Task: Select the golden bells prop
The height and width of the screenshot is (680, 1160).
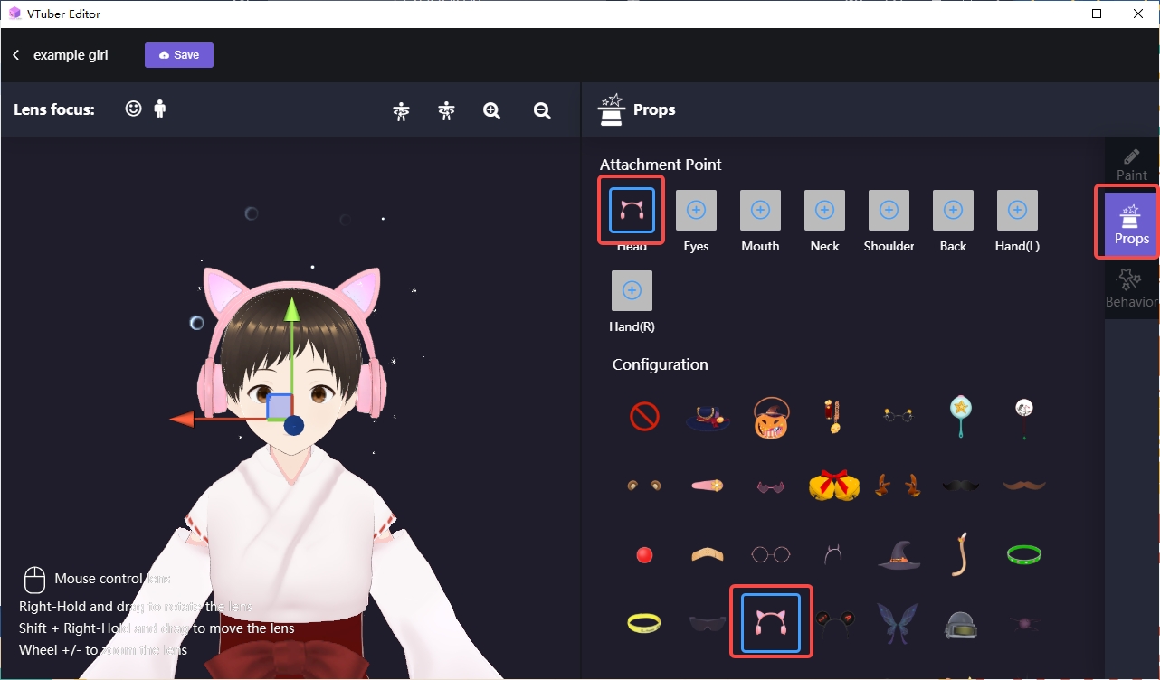Action: (x=834, y=486)
